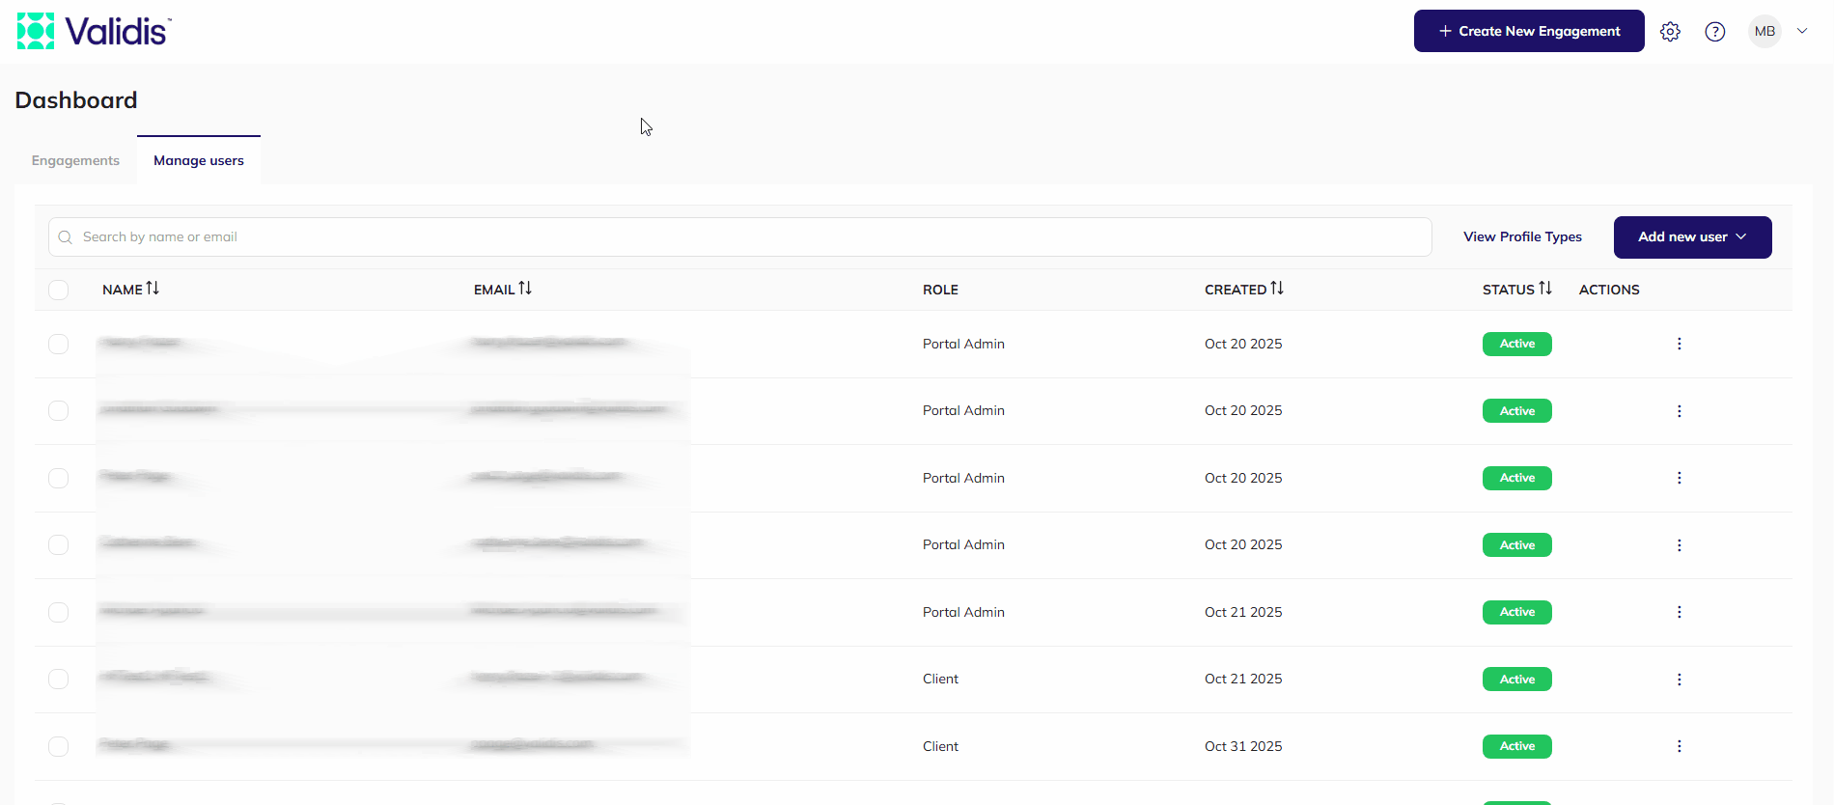This screenshot has height=805, width=1834.
Task: Select checkbox for the Oct 31 2025 Client row
Action: coord(59,746)
